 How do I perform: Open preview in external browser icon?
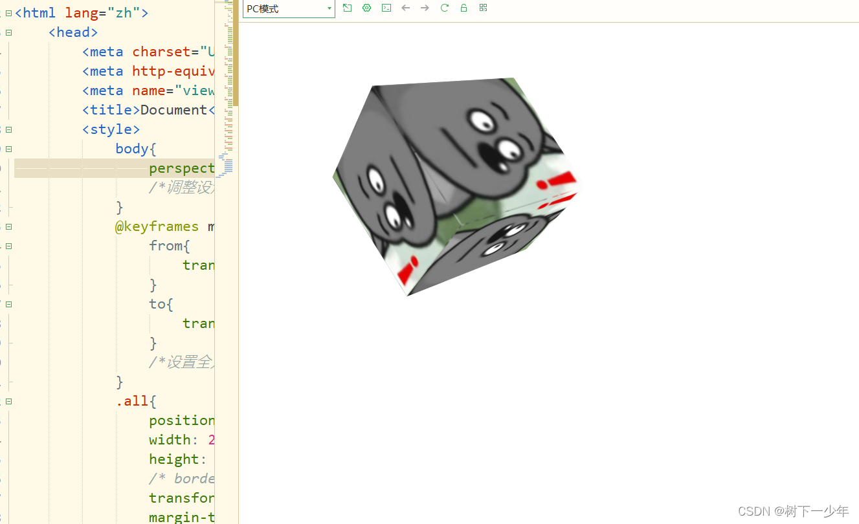click(348, 8)
